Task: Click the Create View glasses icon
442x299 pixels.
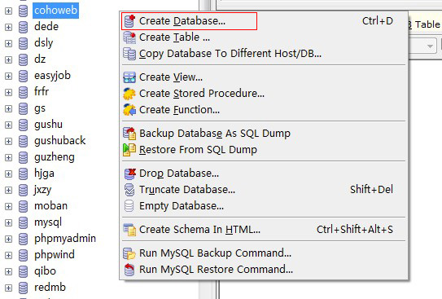Action: coord(129,77)
